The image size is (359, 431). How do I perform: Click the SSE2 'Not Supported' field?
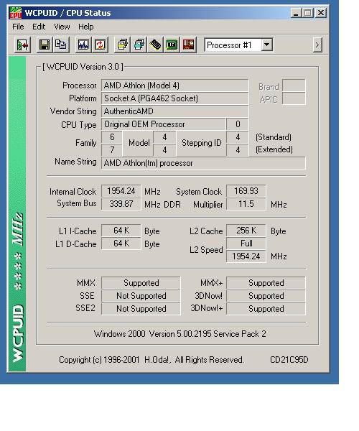coord(141,309)
